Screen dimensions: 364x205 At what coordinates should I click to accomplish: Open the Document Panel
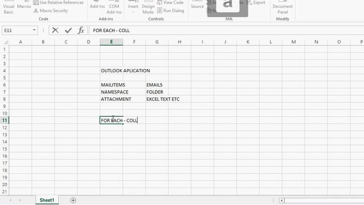(283, 7)
